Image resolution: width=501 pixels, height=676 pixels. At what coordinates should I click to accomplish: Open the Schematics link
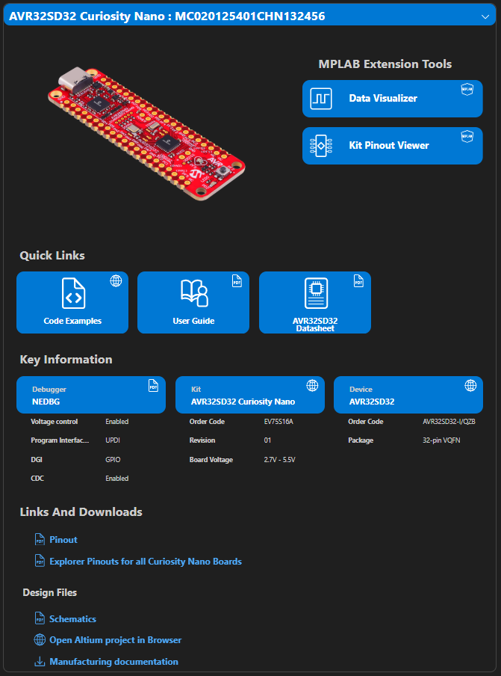72,619
